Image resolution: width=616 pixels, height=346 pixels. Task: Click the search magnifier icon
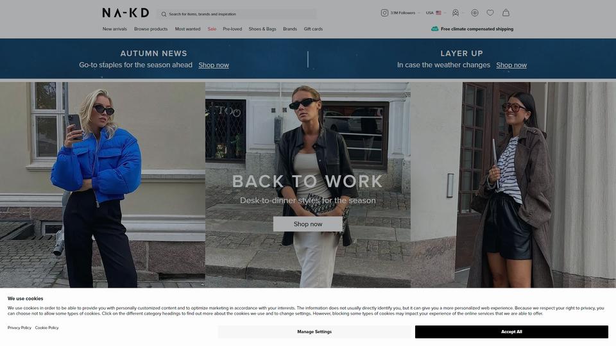(164, 14)
